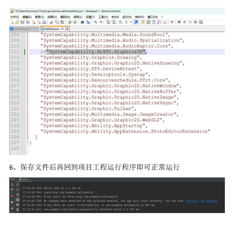Click the Print icon in Notepad++ toolbar
238x234 pixels.
(44, 22)
